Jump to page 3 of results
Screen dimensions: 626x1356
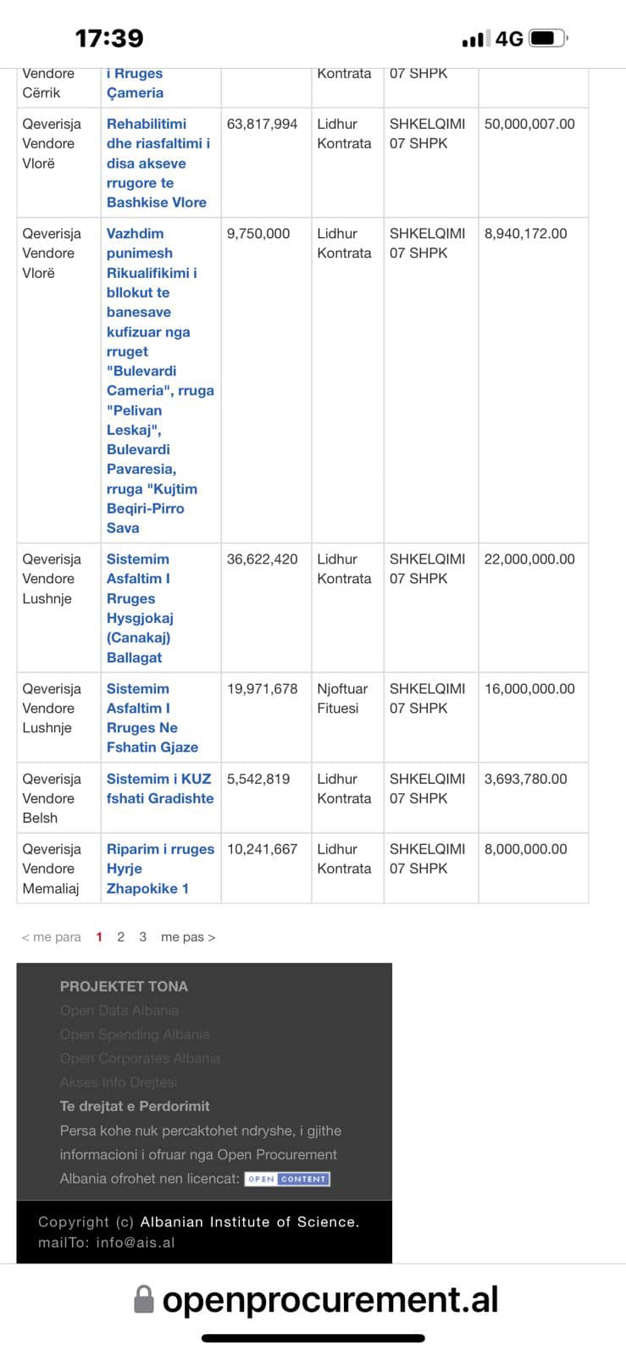click(x=142, y=936)
